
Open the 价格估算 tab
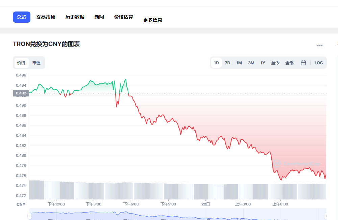123,17
